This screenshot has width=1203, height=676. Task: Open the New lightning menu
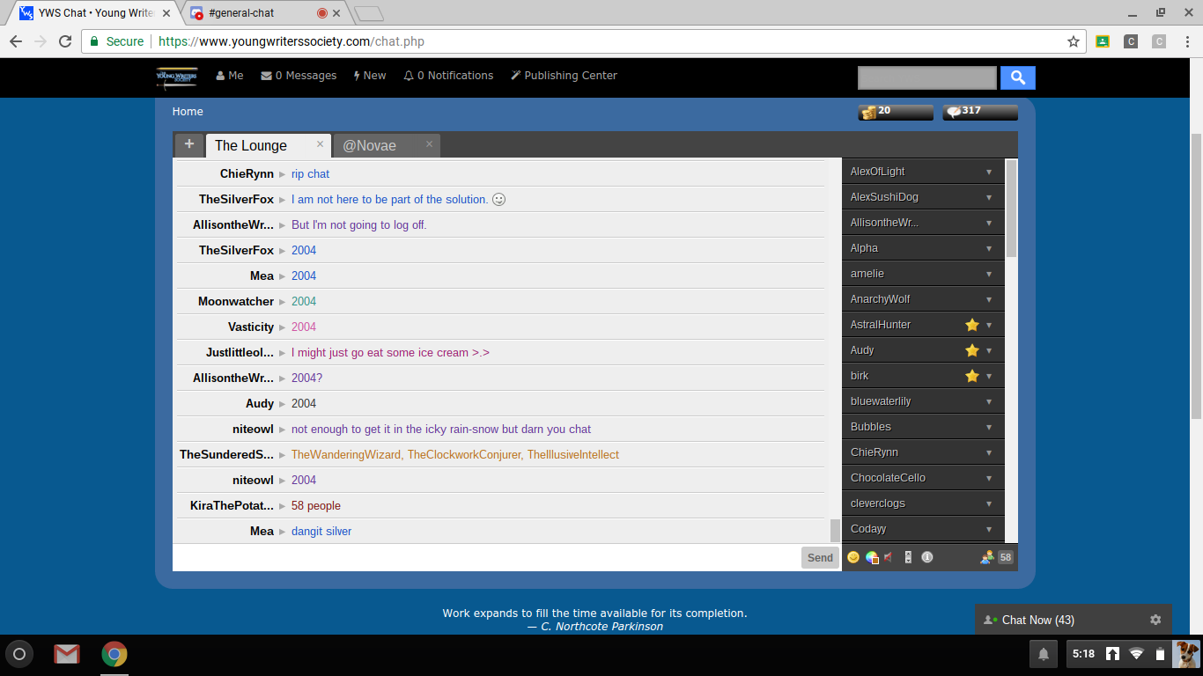[x=370, y=76]
